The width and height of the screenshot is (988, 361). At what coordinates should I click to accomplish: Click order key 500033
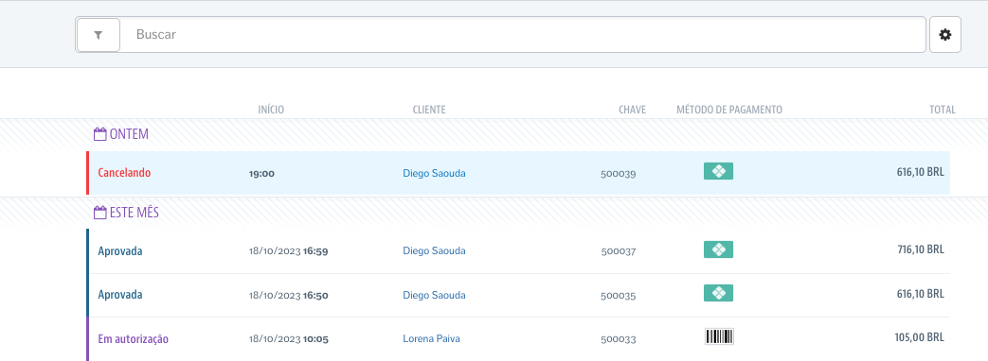pos(619,339)
